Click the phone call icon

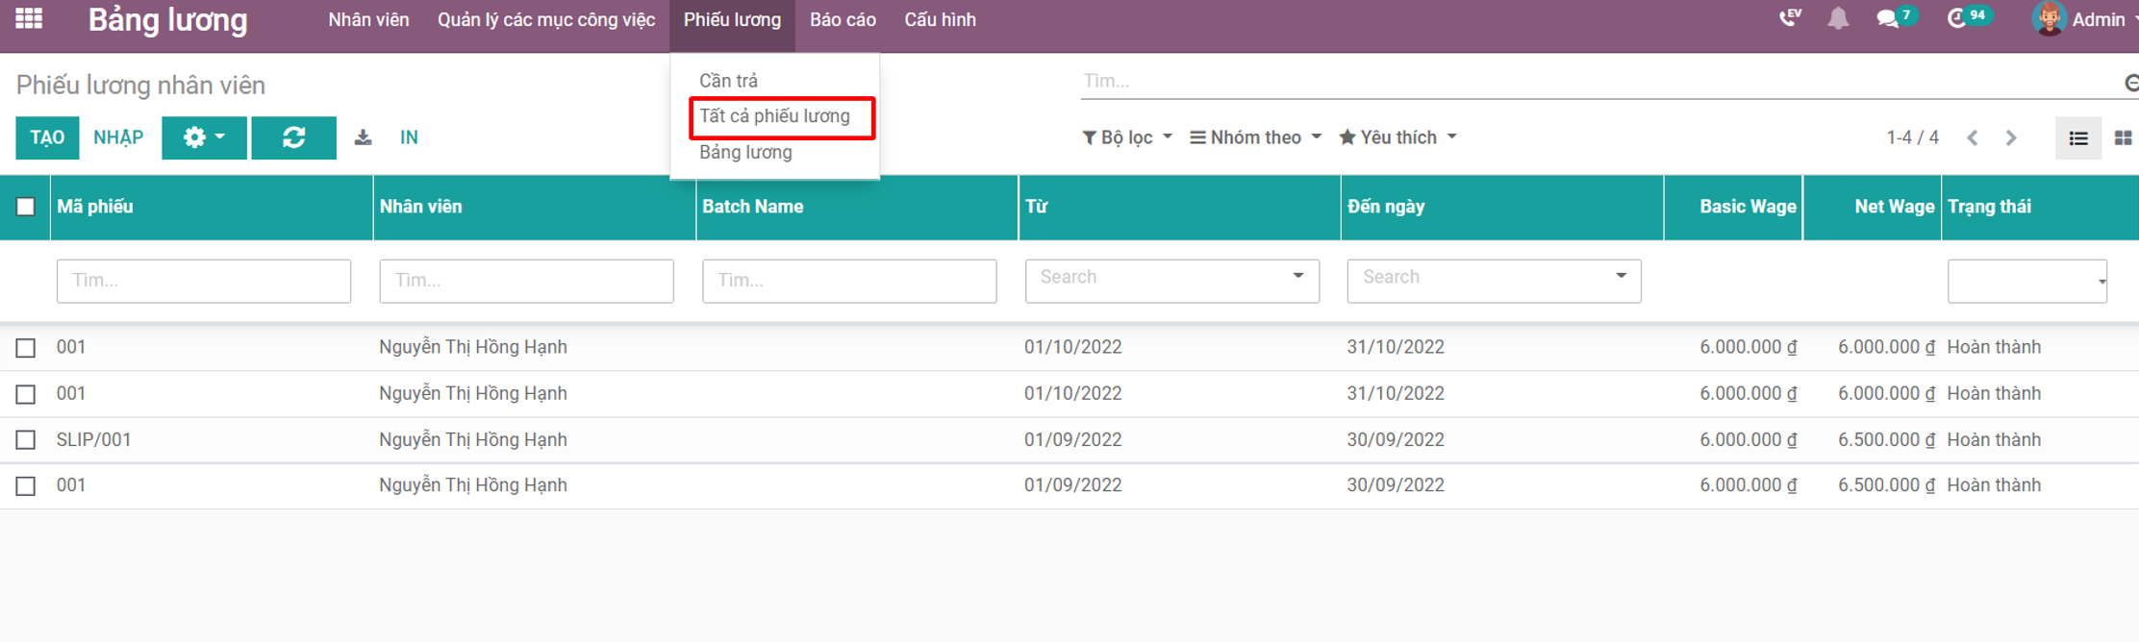click(x=1789, y=18)
